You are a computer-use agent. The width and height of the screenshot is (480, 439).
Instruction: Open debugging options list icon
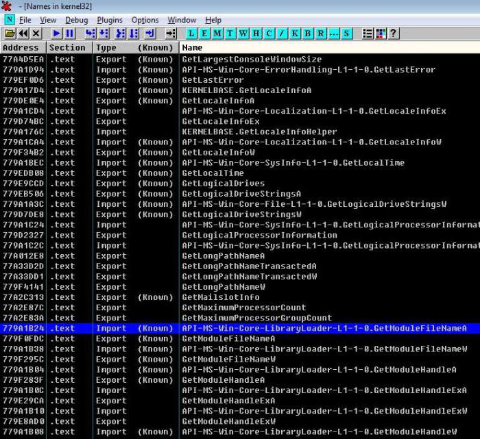tap(368, 34)
